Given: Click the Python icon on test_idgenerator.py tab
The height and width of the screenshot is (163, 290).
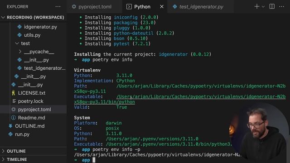Looking at the screenshot, I should [175, 7].
